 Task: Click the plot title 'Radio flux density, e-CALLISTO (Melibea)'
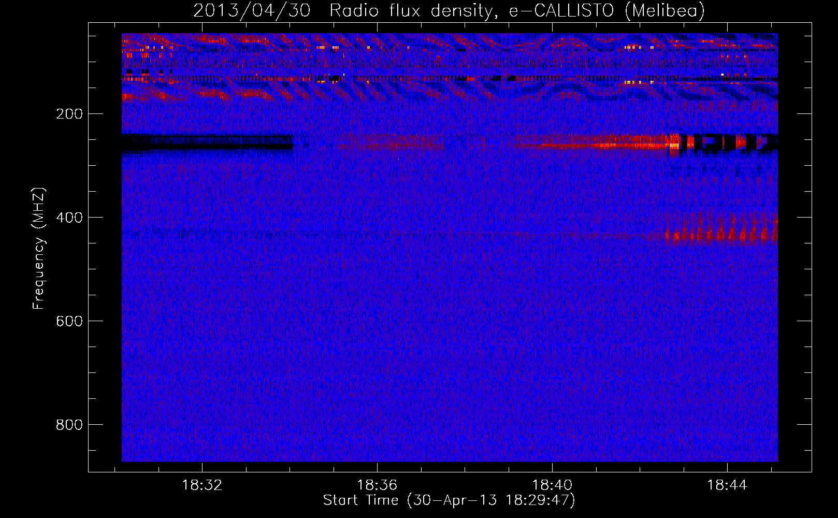[517, 10]
